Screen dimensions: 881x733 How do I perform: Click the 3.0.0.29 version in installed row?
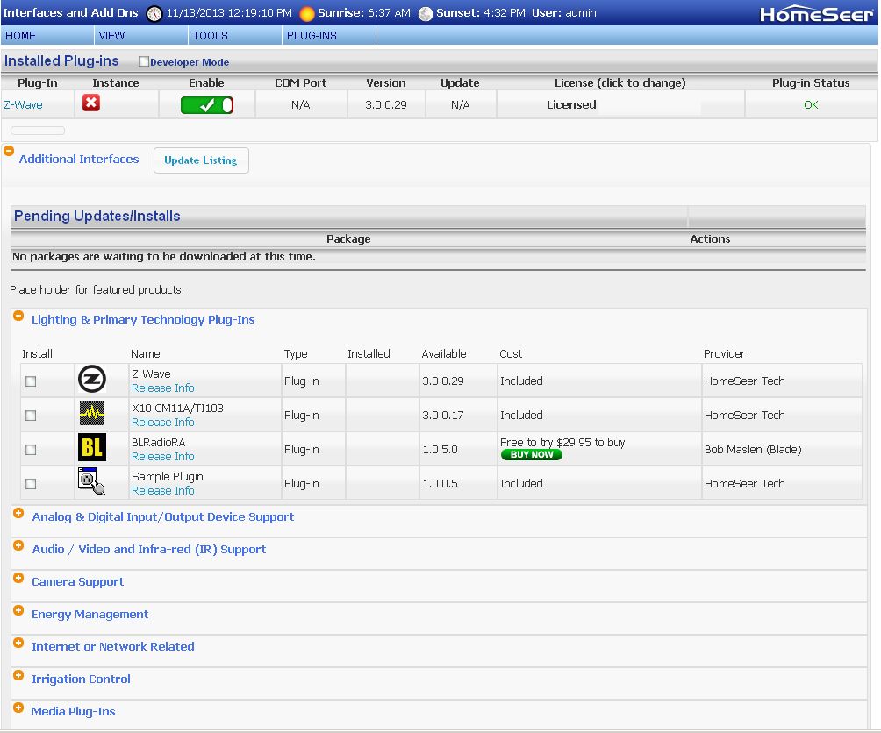(x=386, y=105)
